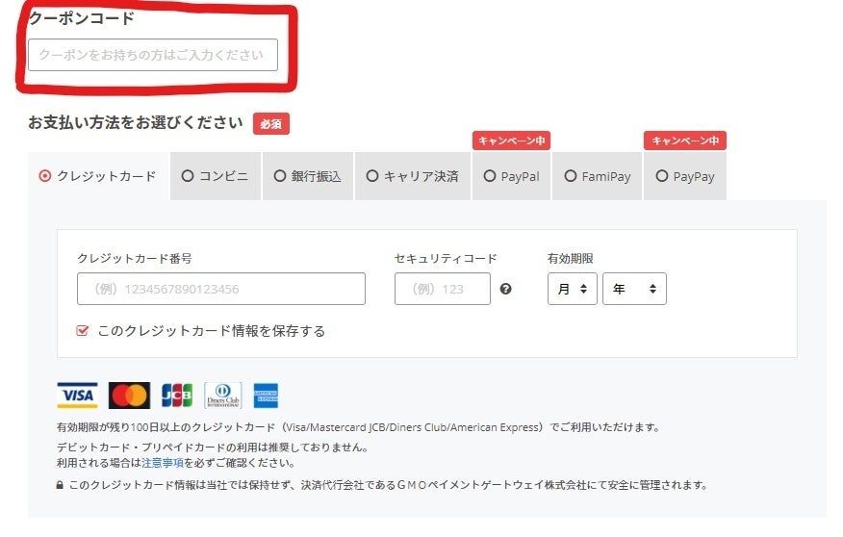Toggle このクレジットカード情報を保存する checkbox
This screenshot has height=537, width=843.
tap(83, 331)
